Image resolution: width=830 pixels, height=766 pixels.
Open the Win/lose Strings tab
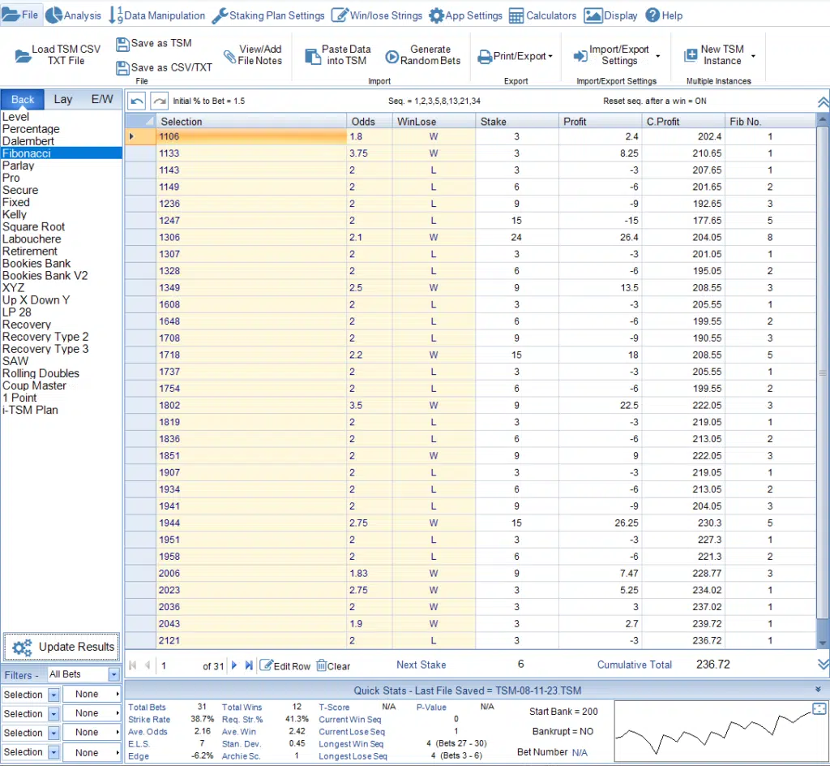(x=377, y=15)
